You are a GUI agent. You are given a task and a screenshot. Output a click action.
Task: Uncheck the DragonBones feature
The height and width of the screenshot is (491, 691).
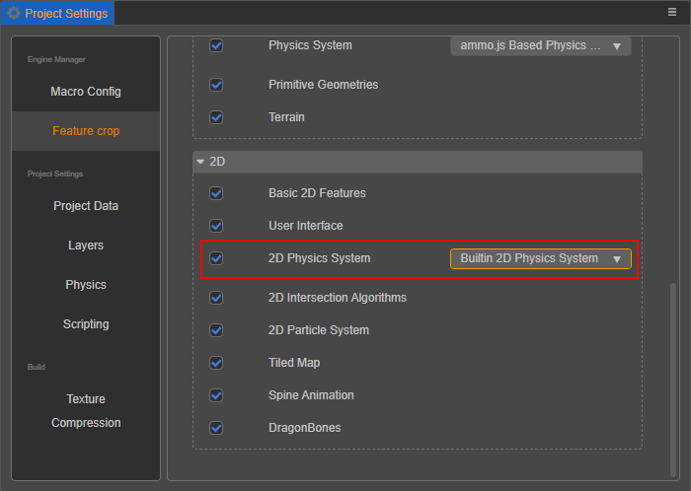[x=216, y=428]
